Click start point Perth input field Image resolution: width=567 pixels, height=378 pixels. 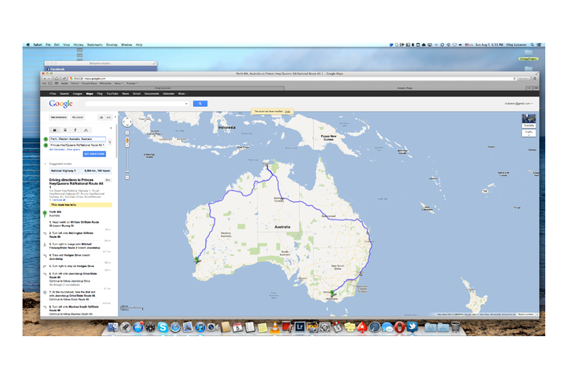(78, 139)
